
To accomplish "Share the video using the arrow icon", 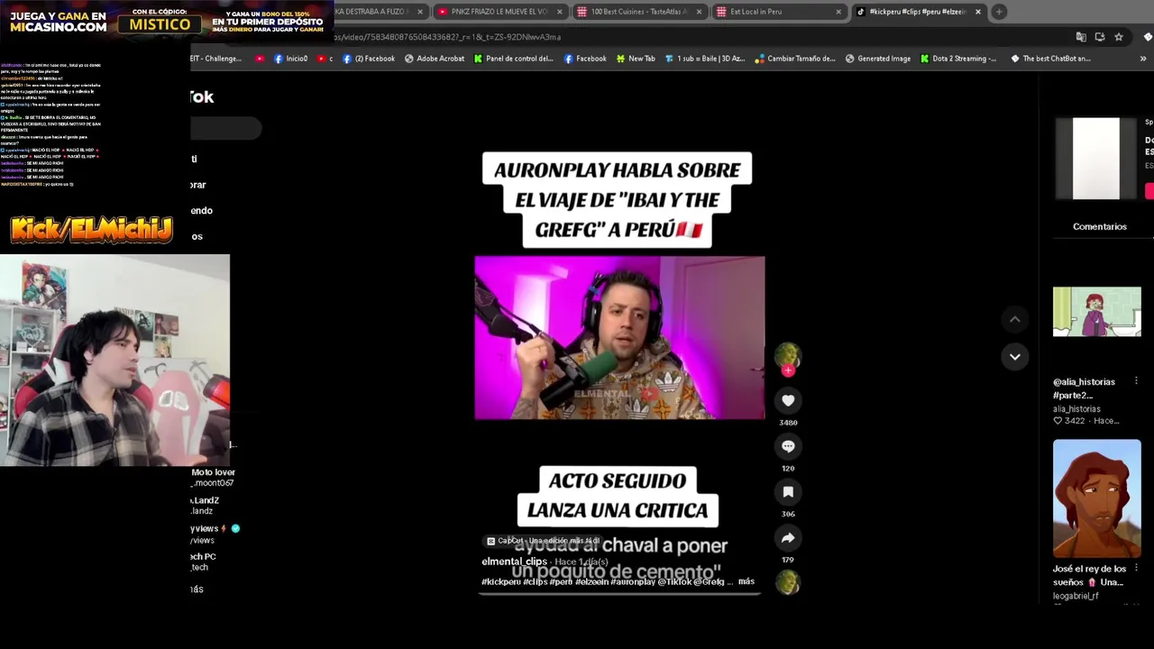I will click(x=788, y=538).
